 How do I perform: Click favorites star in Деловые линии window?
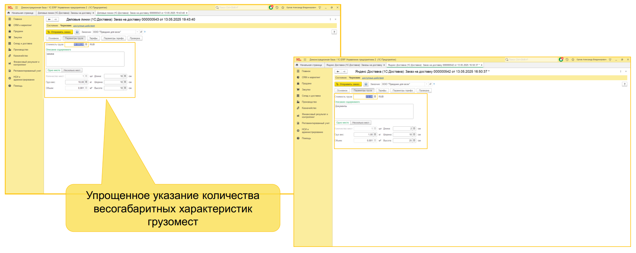[x=283, y=7]
